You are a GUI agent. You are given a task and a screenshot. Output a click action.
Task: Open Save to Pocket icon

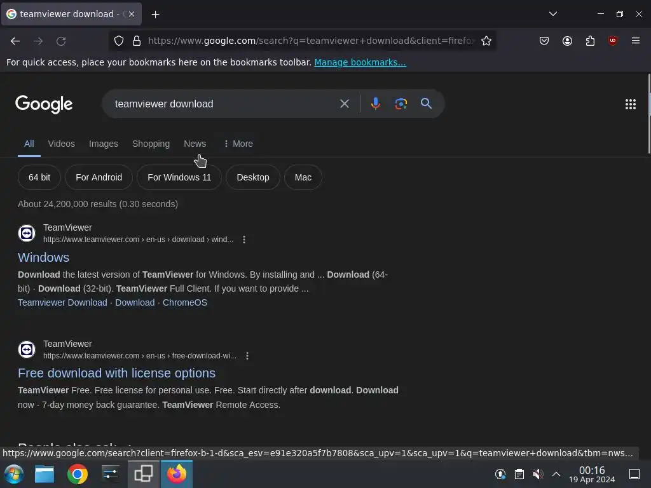(x=544, y=41)
